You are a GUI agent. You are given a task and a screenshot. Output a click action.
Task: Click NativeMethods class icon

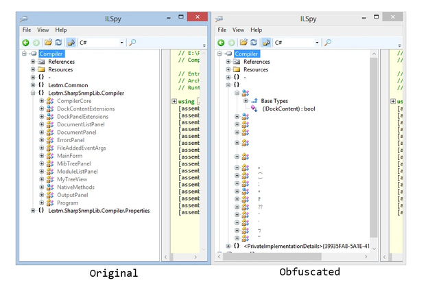coord(50,187)
